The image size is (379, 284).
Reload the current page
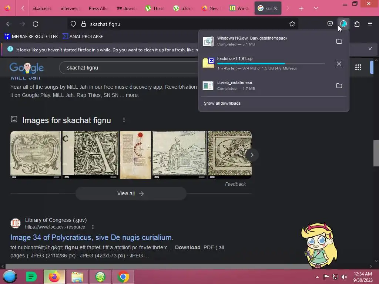(x=36, y=24)
